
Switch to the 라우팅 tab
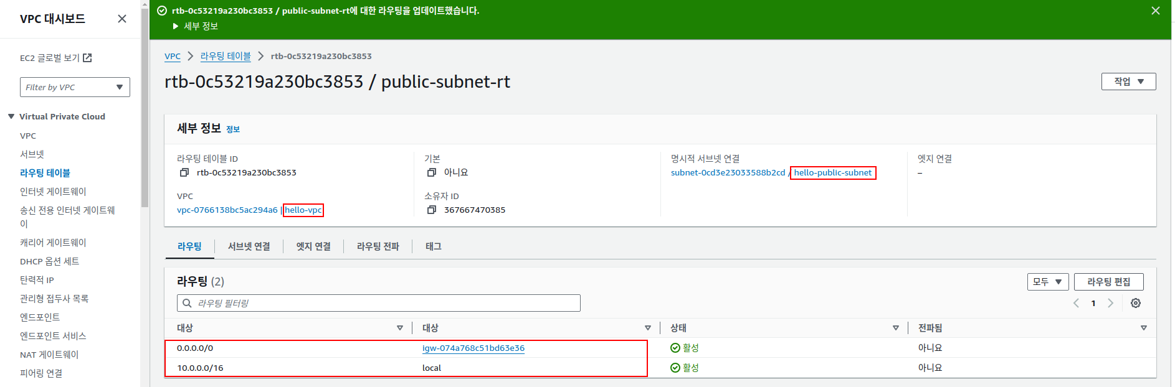189,246
